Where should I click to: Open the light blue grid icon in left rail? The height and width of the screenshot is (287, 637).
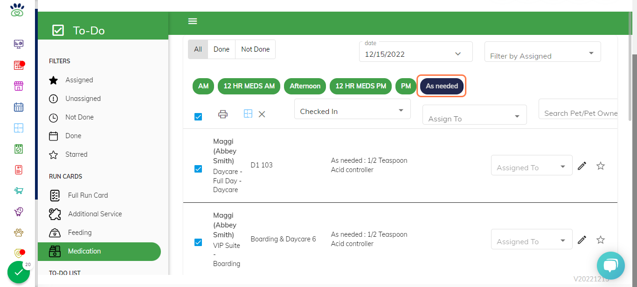(19, 128)
